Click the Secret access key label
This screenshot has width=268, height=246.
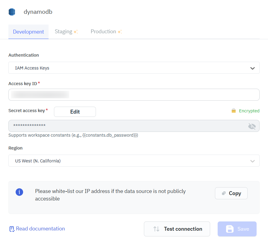coord(27,111)
